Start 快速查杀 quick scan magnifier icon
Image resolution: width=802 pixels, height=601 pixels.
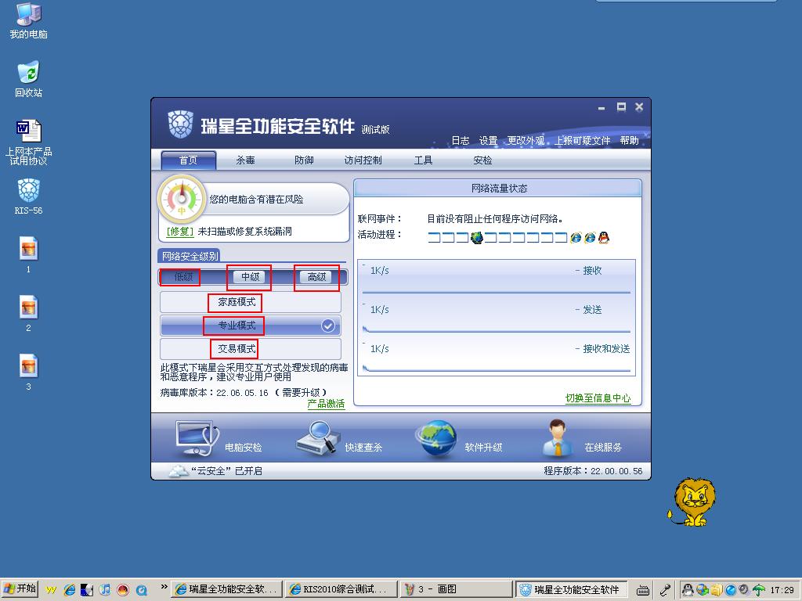[318, 437]
